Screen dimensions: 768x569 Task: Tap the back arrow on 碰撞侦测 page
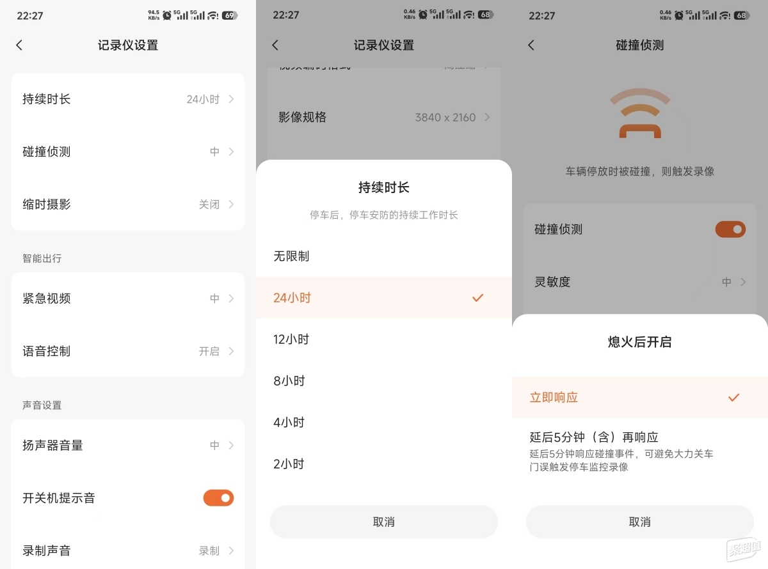click(531, 45)
